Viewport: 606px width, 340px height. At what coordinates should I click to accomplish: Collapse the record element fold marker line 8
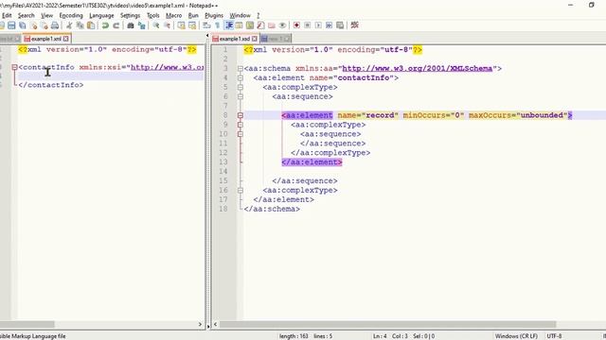pyautogui.click(x=241, y=115)
